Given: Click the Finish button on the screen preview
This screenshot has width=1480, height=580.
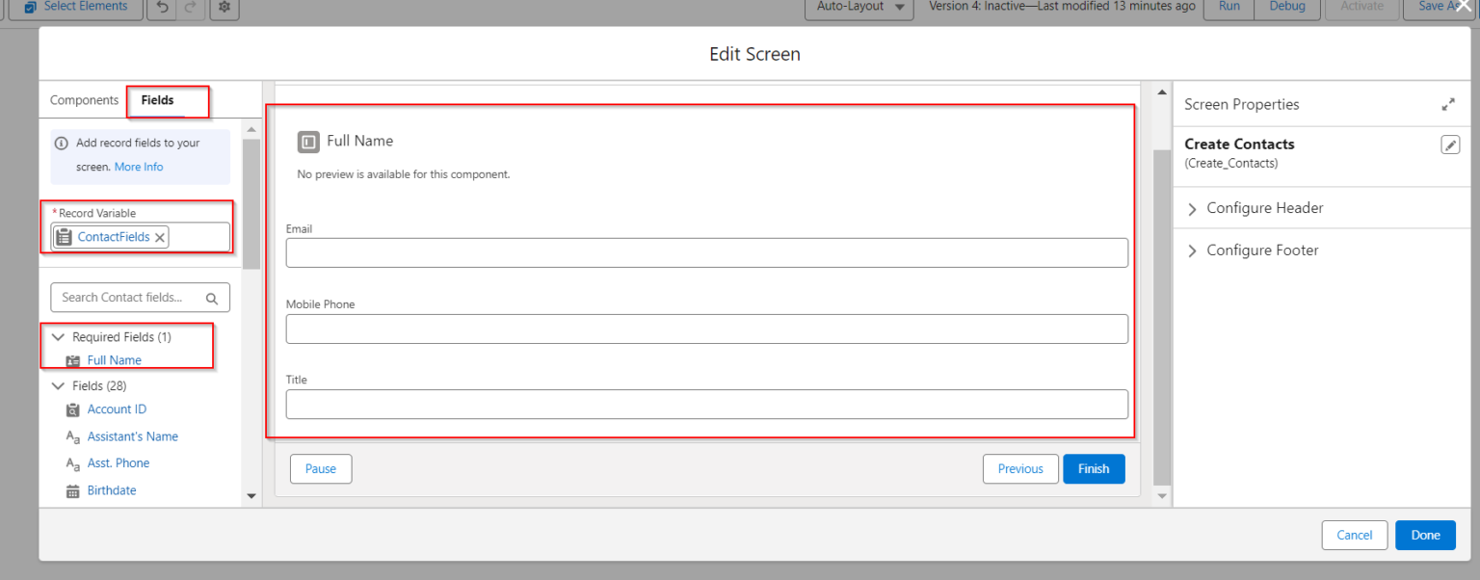Looking at the screenshot, I should (1094, 468).
